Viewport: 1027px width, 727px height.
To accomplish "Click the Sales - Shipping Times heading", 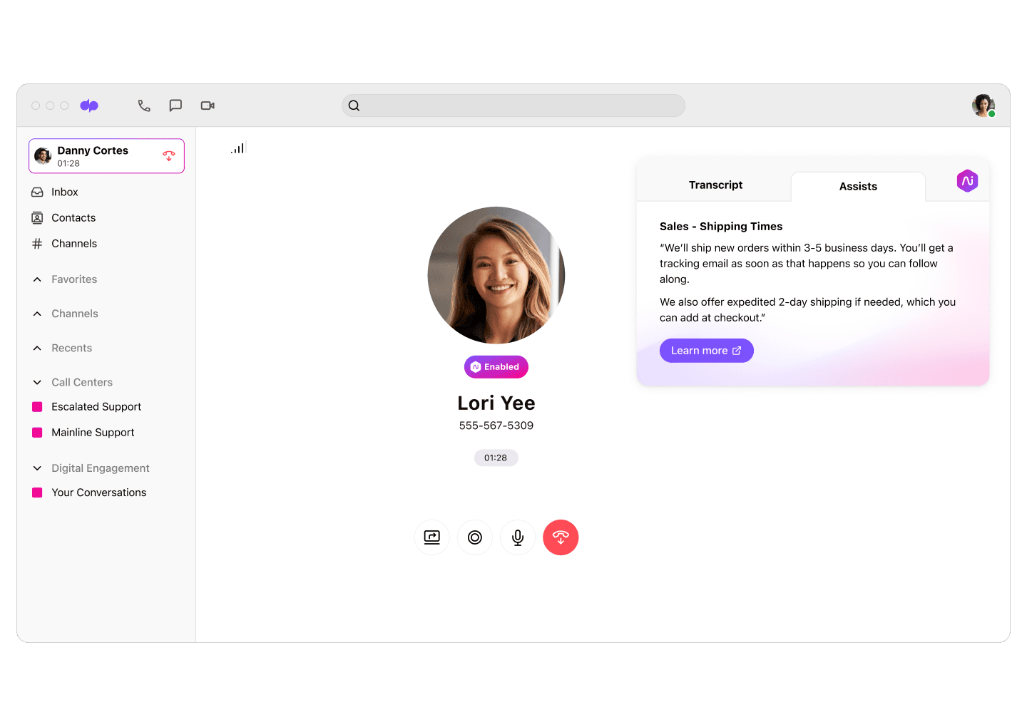I will [721, 227].
